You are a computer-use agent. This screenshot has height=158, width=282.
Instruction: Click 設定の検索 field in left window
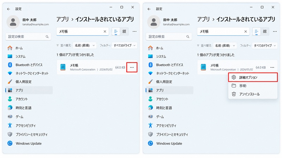tap(28, 37)
